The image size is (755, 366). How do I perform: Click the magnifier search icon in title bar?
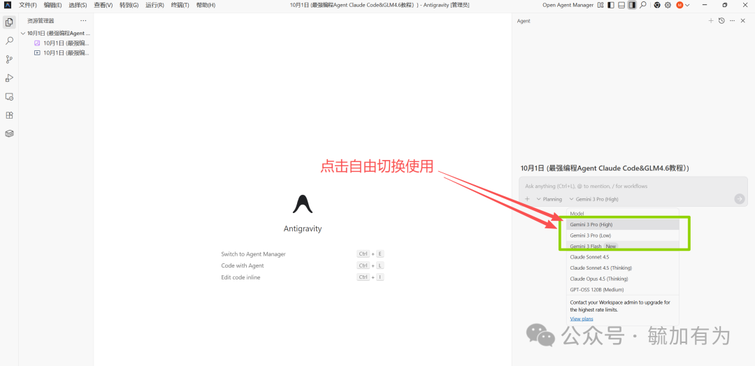(643, 5)
